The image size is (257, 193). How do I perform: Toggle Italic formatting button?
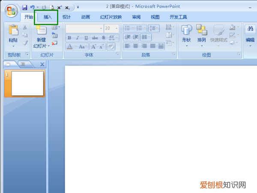pos(78,38)
